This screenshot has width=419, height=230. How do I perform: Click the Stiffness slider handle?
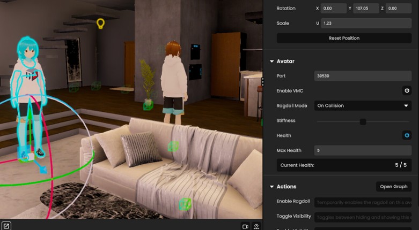pos(363,122)
